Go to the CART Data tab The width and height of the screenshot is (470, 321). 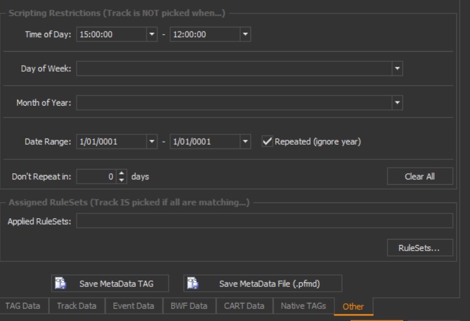point(244,306)
